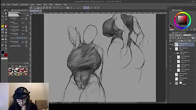Click the Fill bucket icon in command bar
Image resolution: width=196 pixels, height=110 pixels.
click(67, 8)
